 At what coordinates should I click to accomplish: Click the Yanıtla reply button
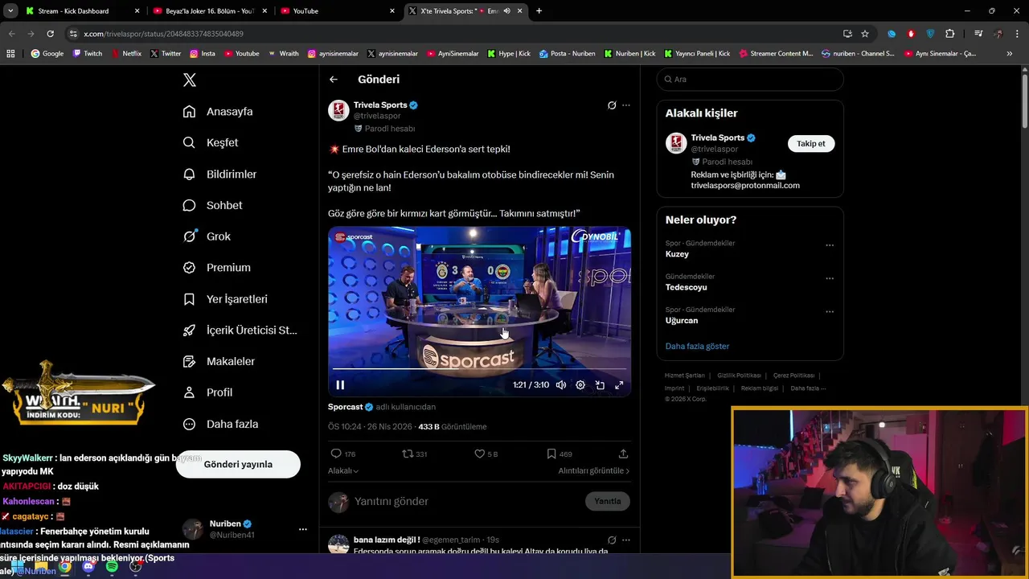(x=608, y=501)
